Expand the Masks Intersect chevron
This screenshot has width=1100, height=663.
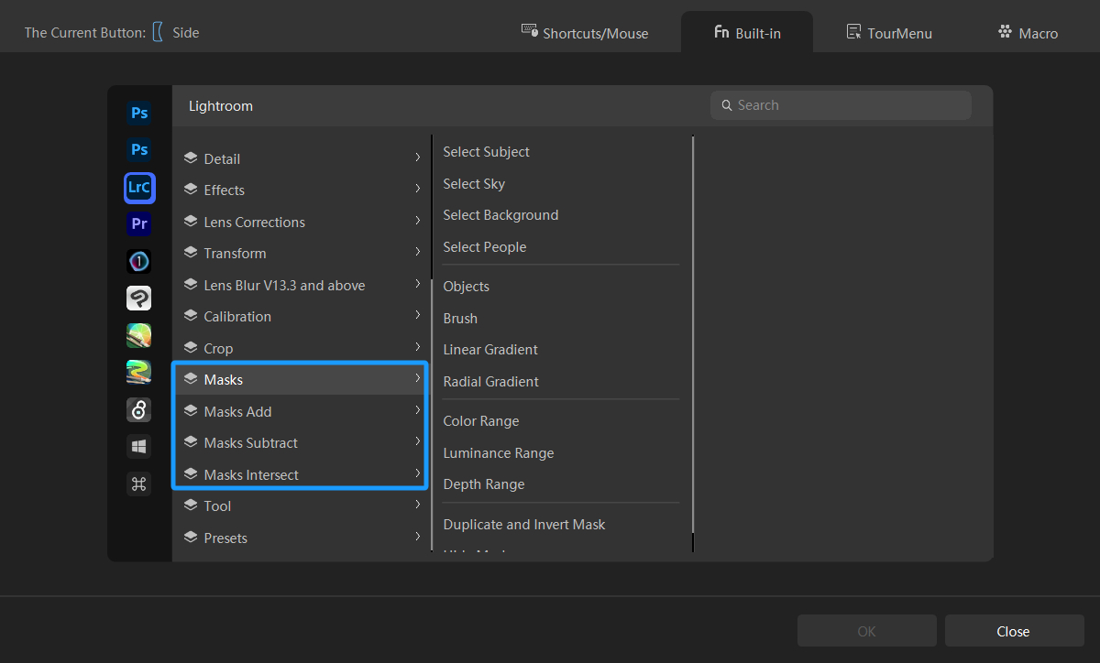[x=417, y=473]
